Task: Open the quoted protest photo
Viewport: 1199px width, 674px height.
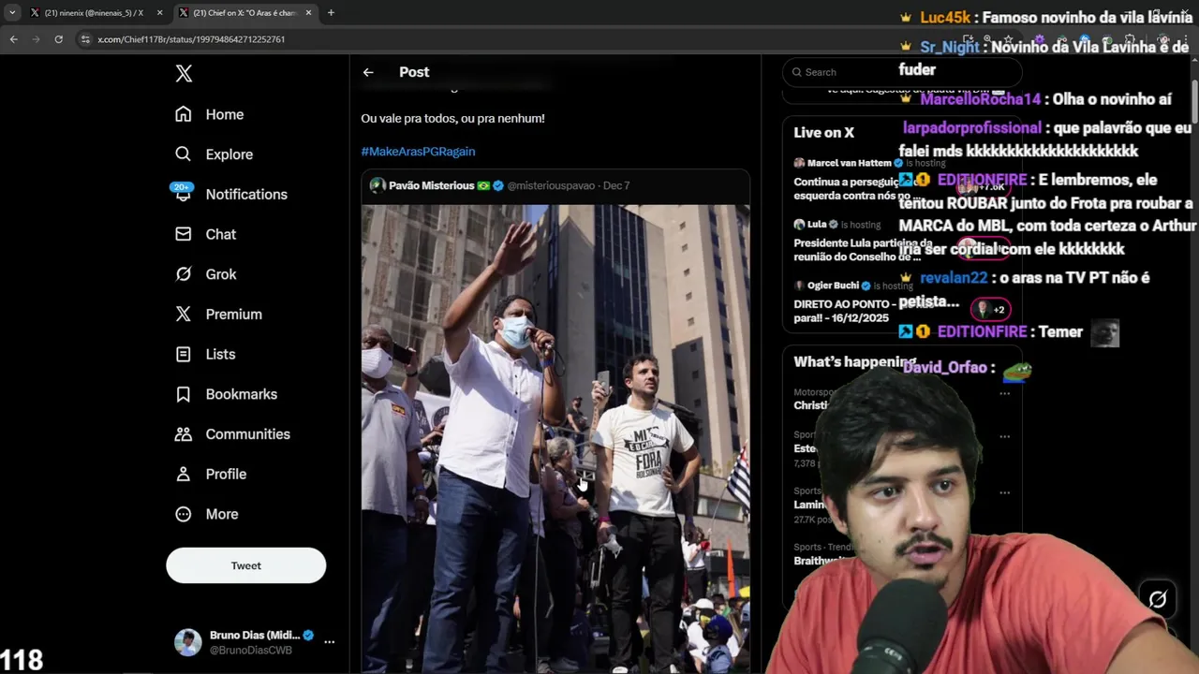Action: pyautogui.click(x=555, y=438)
